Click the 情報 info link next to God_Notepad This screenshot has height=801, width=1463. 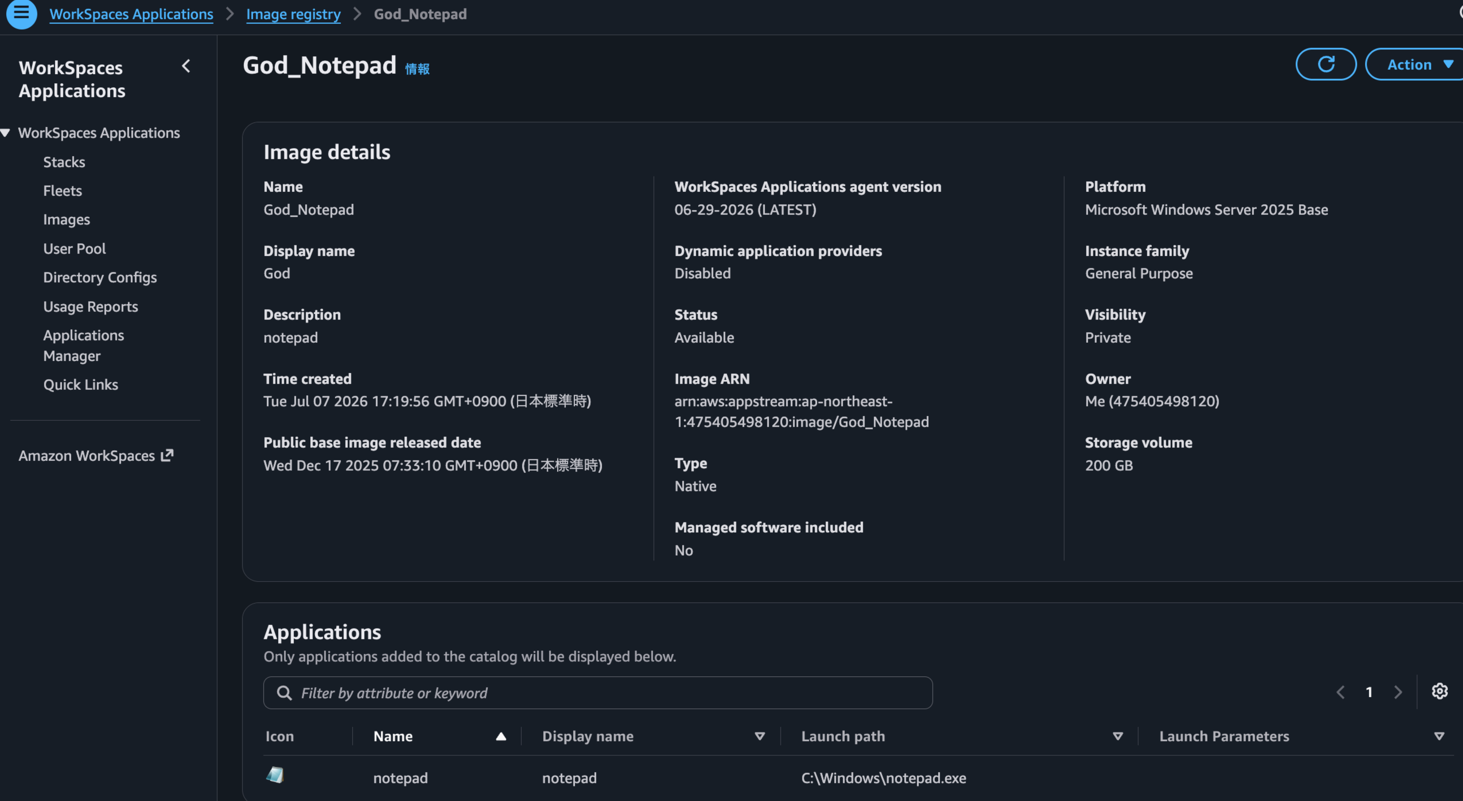coord(417,69)
